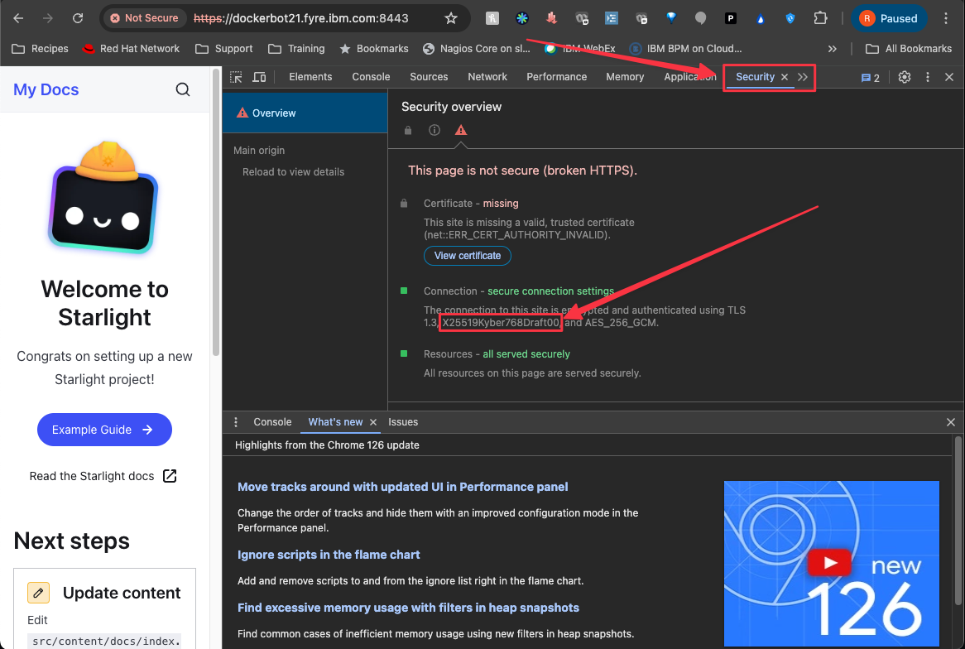Screen dimensions: 965x649
Task: Reload the page using browser refresh icon
Action: 78,18
